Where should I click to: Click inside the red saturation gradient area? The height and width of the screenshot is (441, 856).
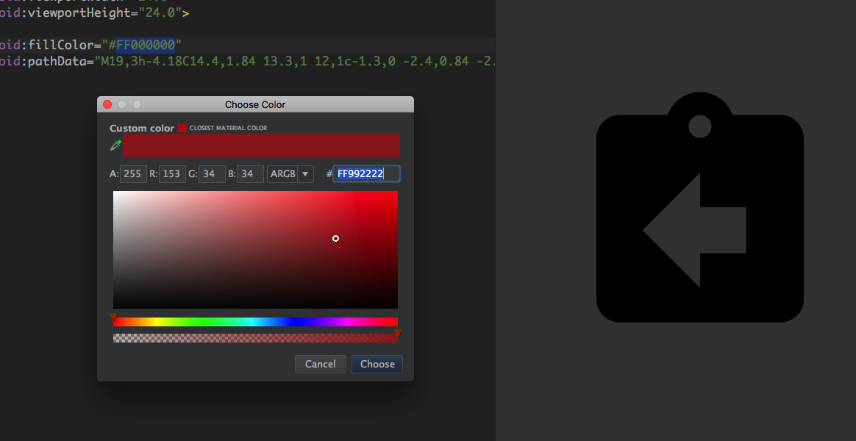coord(255,250)
